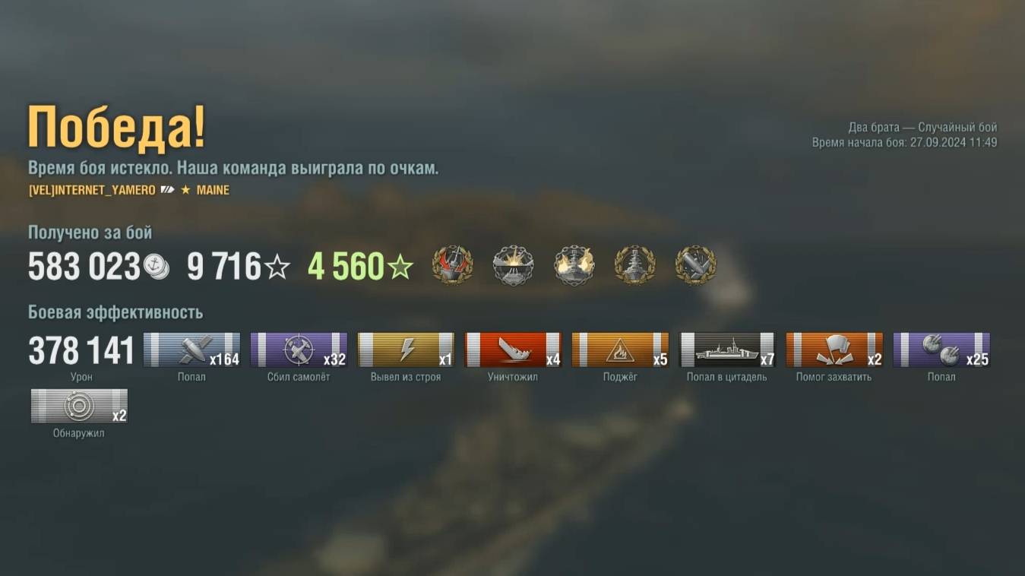
Task: Click the gold wreath battleship medal
Action: (x=635, y=265)
